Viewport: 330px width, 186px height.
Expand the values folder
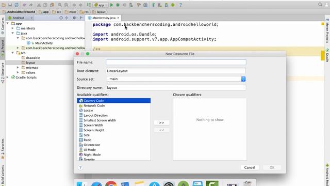18,72
